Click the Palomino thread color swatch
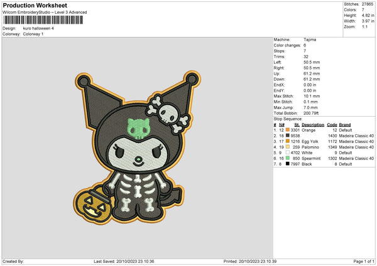 tap(288, 147)
